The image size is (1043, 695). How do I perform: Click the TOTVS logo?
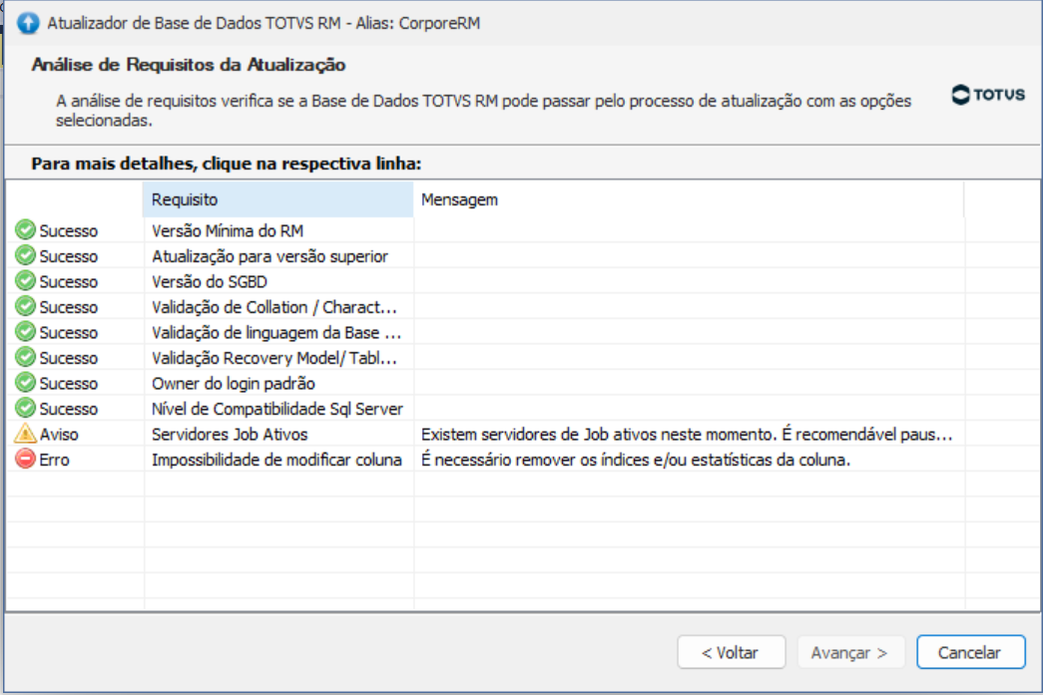tap(988, 95)
